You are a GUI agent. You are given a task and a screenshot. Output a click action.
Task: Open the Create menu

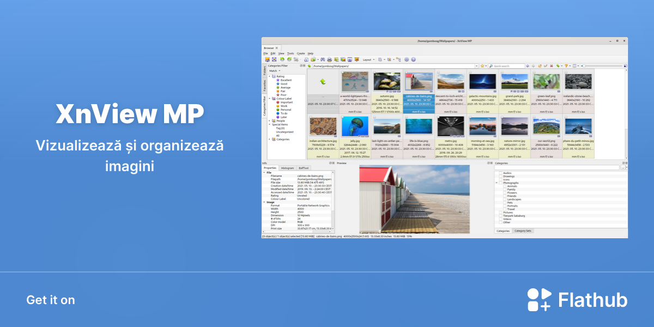click(301, 53)
